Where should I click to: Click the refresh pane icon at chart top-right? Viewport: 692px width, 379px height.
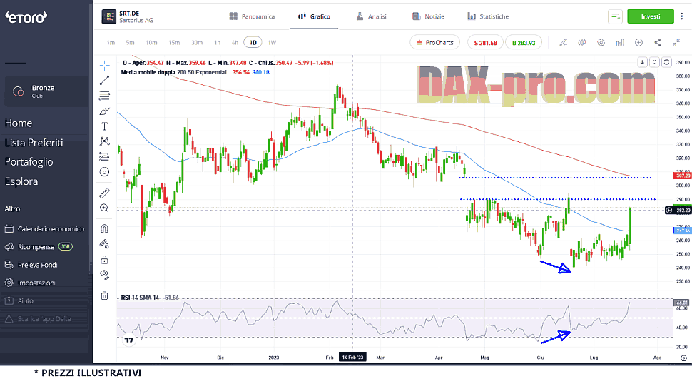click(667, 62)
